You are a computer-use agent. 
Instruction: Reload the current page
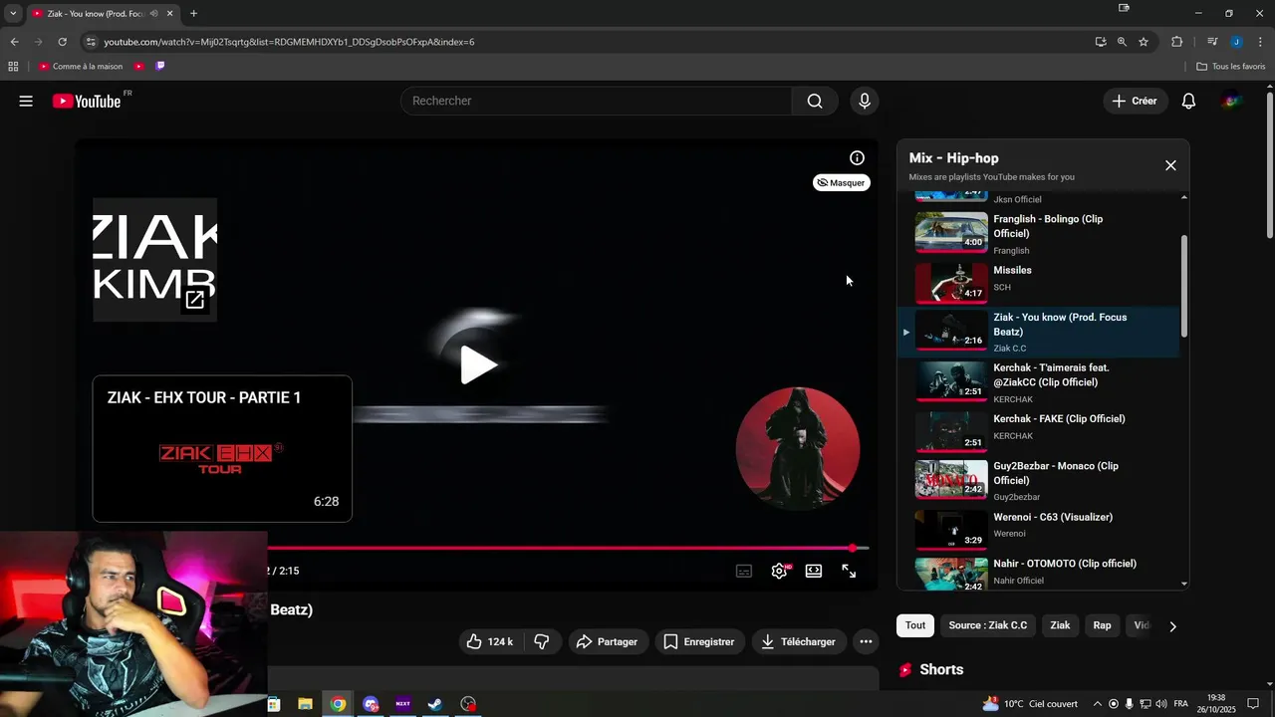point(62,42)
